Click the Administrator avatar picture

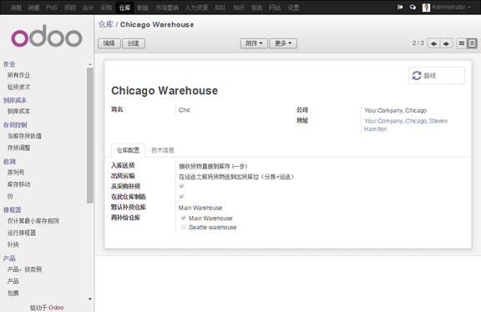[x=426, y=8]
